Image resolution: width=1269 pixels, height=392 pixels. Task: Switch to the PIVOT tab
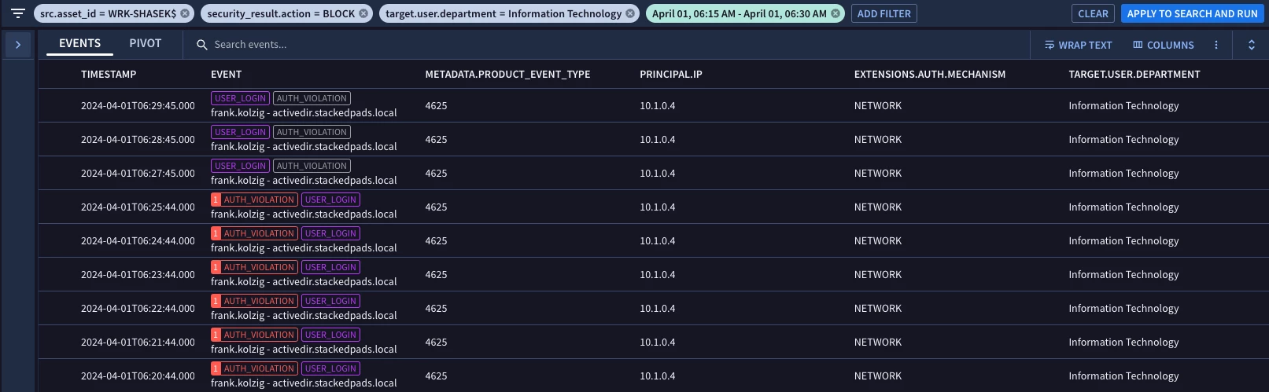146,44
